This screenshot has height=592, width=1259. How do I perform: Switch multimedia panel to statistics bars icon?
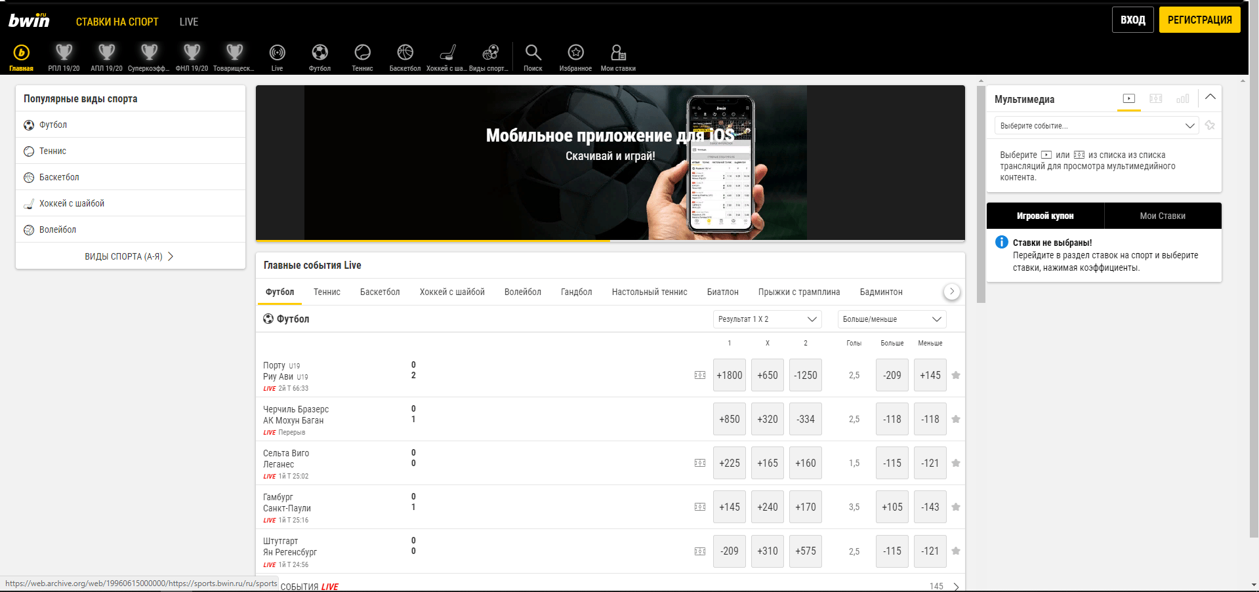coord(1182,99)
